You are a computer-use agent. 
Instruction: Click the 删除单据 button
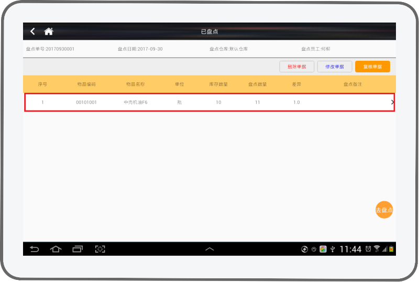click(296, 67)
